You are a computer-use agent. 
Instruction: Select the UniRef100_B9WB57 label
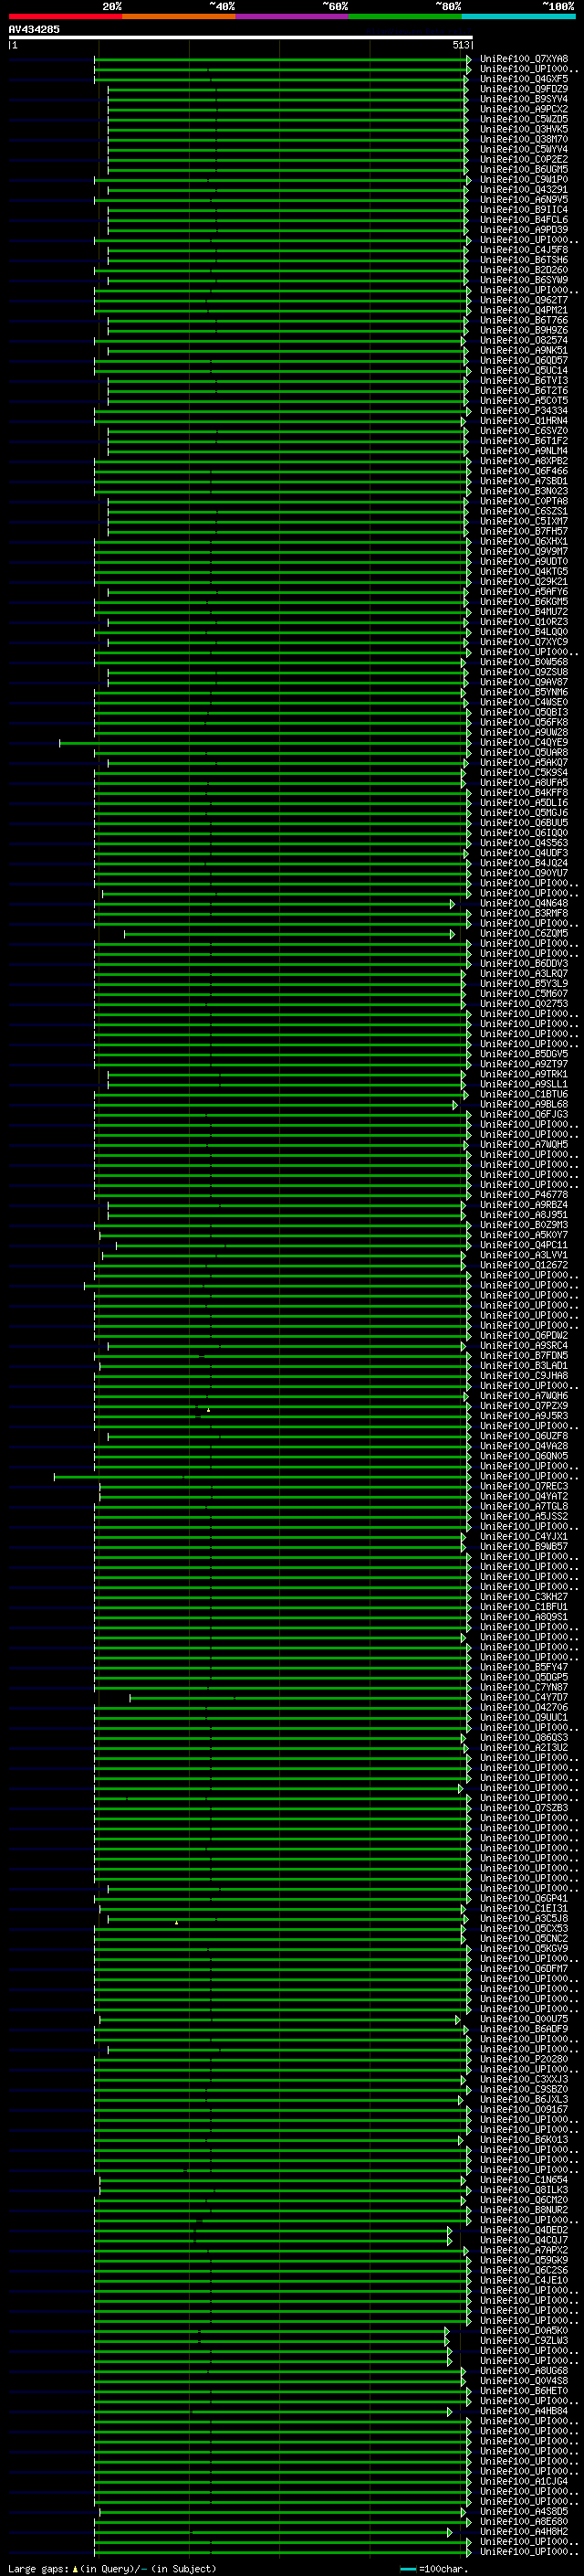(524, 1546)
